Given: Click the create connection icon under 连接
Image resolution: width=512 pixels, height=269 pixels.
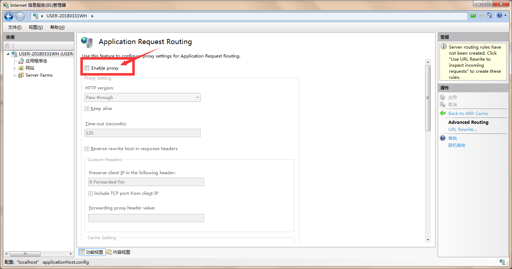Looking at the screenshot, I should (7, 46).
